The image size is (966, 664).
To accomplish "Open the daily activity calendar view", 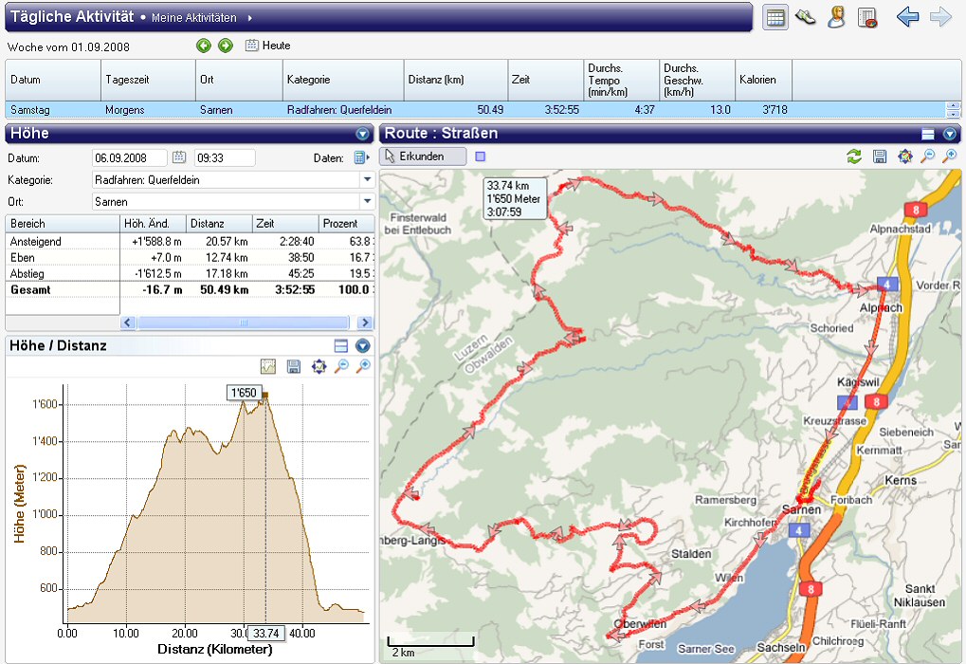I will tap(775, 18).
